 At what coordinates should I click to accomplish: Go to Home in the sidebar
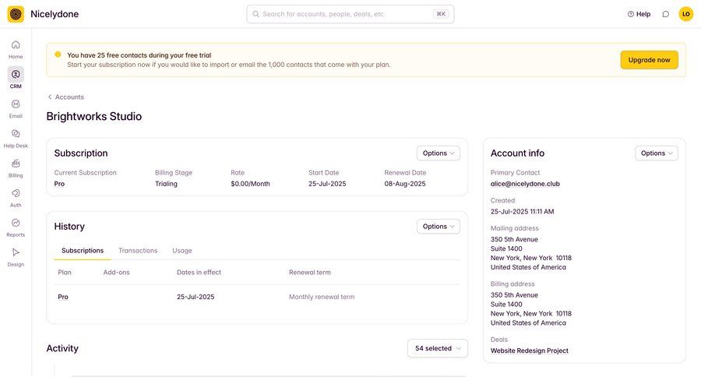(x=16, y=45)
